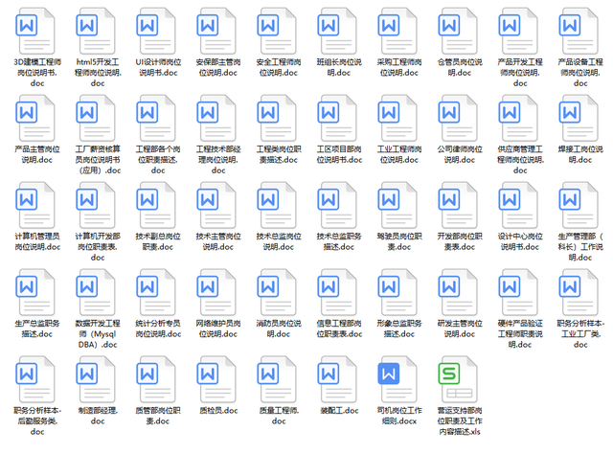Image resolution: width=613 pixels, height=476 pixels.
Task: Click the file name 焊接工岗位说明.doc
Action: [x=580, y=154]
